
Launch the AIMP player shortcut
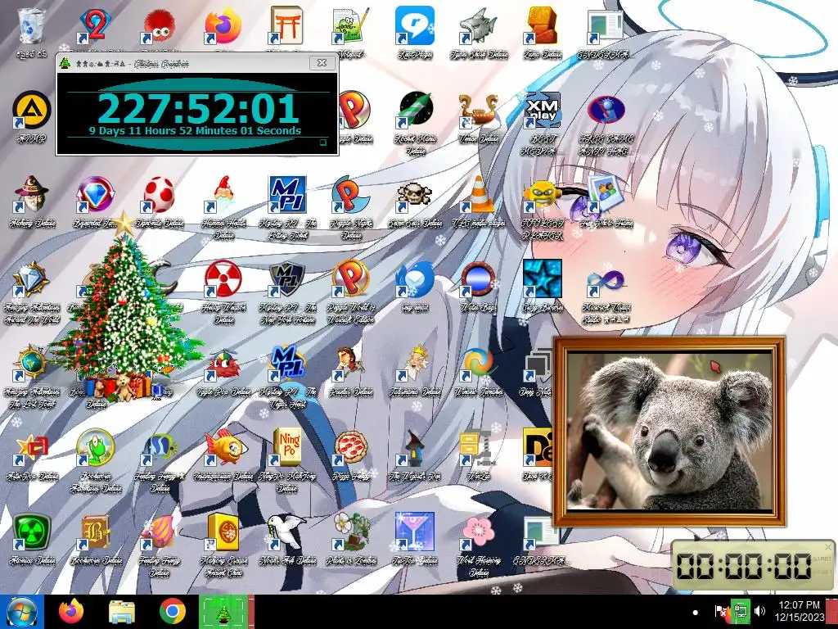32,111
